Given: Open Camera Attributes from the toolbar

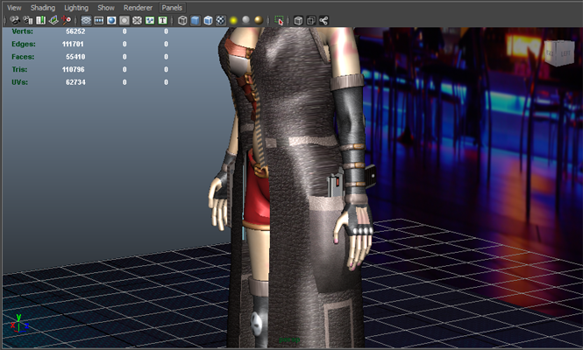Looking at the screenshot, I should [28, 20].
